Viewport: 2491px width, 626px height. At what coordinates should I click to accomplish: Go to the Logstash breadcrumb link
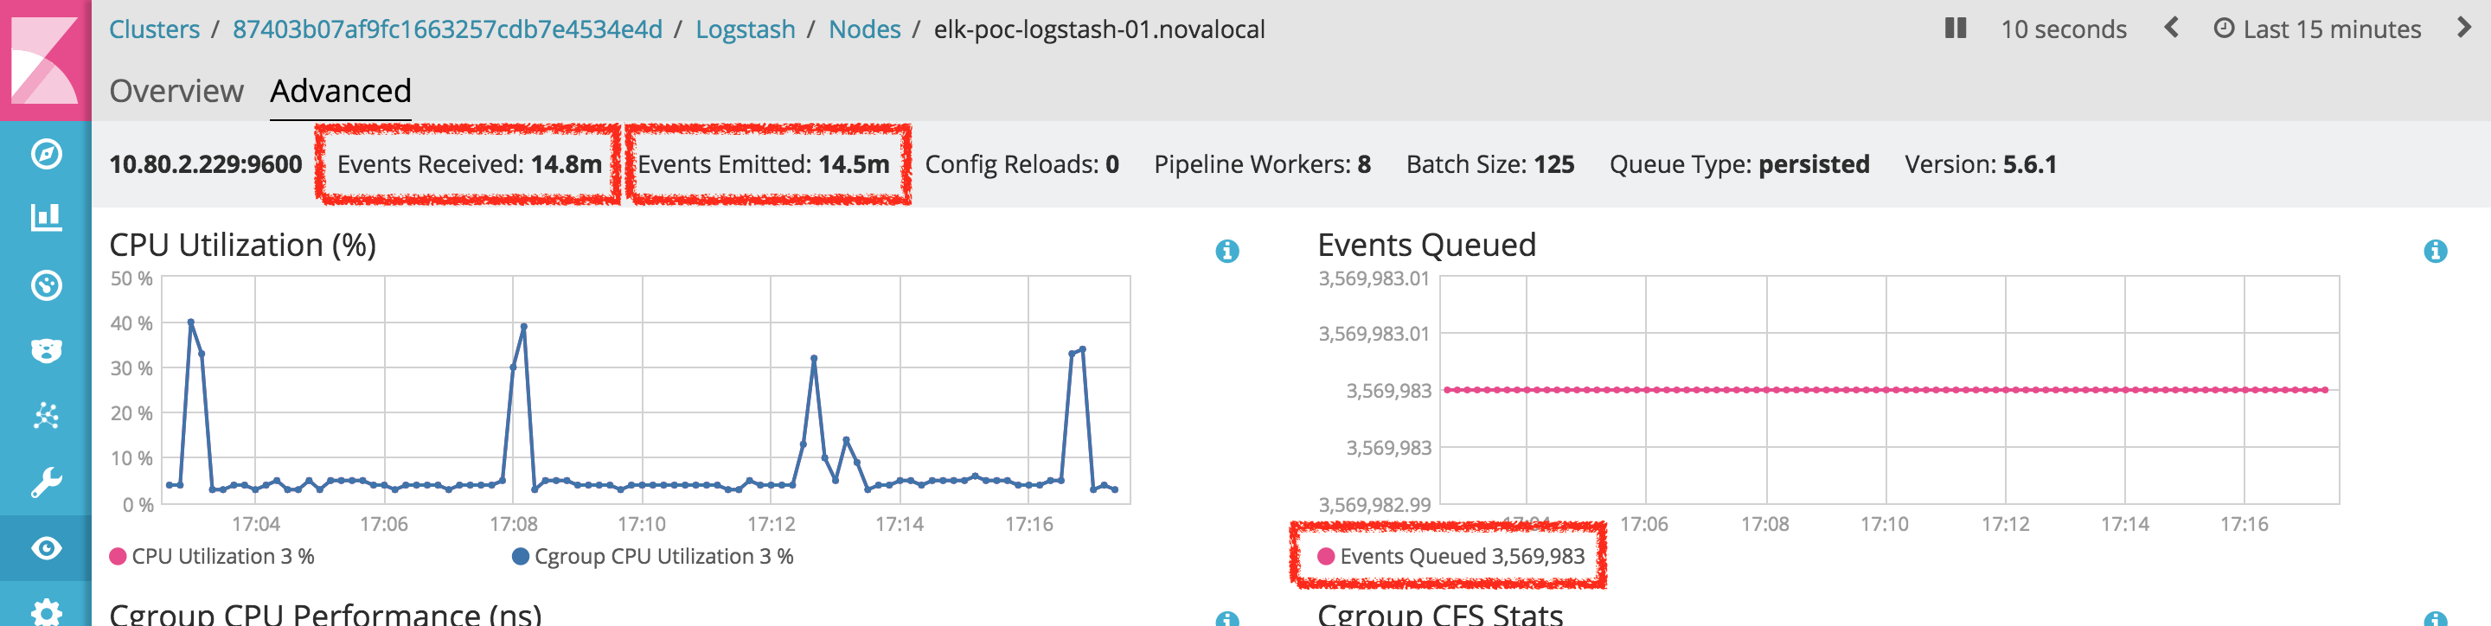(x=746, y=30)
